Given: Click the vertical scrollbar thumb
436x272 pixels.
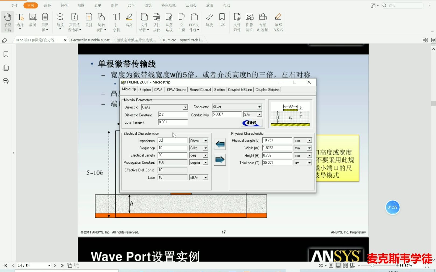Looking at the screenshot, I should pos(433,103).
